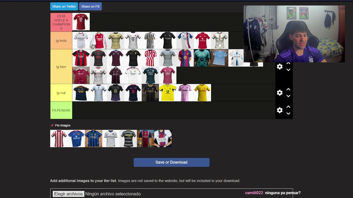
Task: Select the red-and-white striped Atletico jersey in ta bien
Action: [x=151, y=58]
